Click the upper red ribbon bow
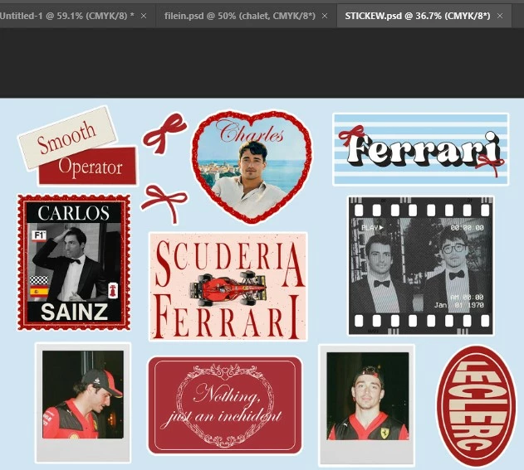 point(164,133)
